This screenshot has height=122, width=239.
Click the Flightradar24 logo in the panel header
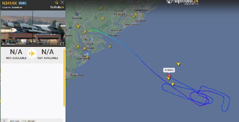coord(57,7)
